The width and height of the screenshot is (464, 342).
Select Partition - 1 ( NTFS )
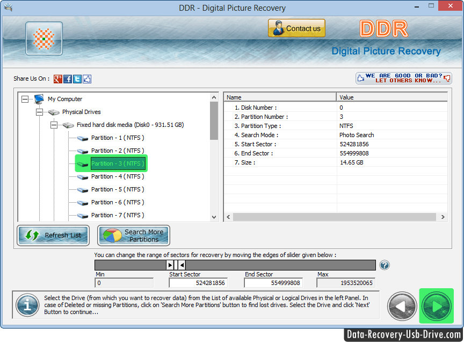pyautogui.click(x=118, y=138)
